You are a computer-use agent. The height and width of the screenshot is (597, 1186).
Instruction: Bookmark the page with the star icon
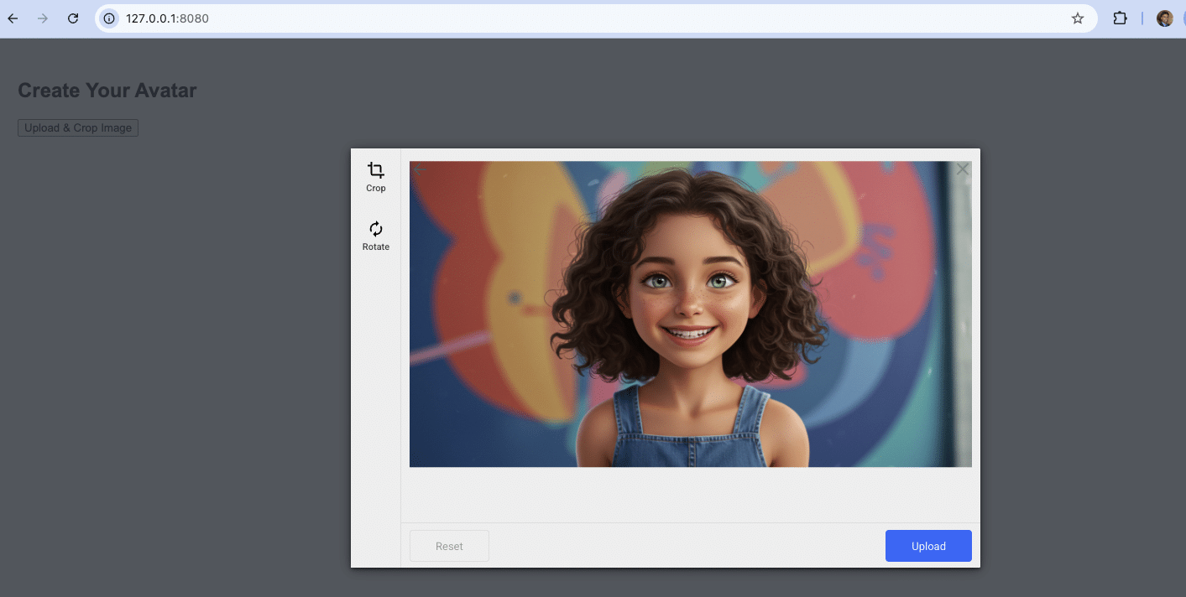click(1077, 18)
